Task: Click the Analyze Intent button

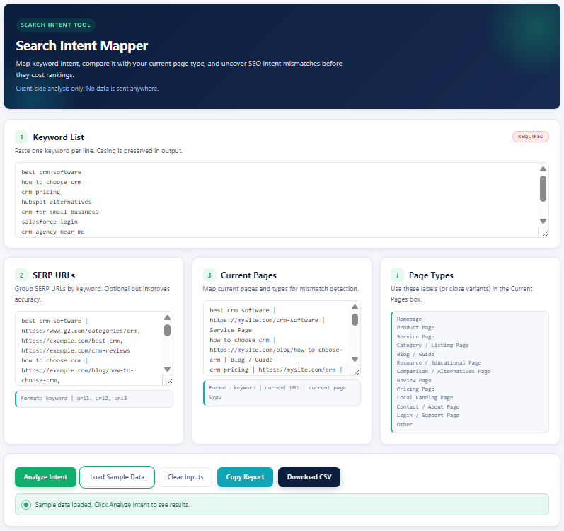Action: (45, 477)
